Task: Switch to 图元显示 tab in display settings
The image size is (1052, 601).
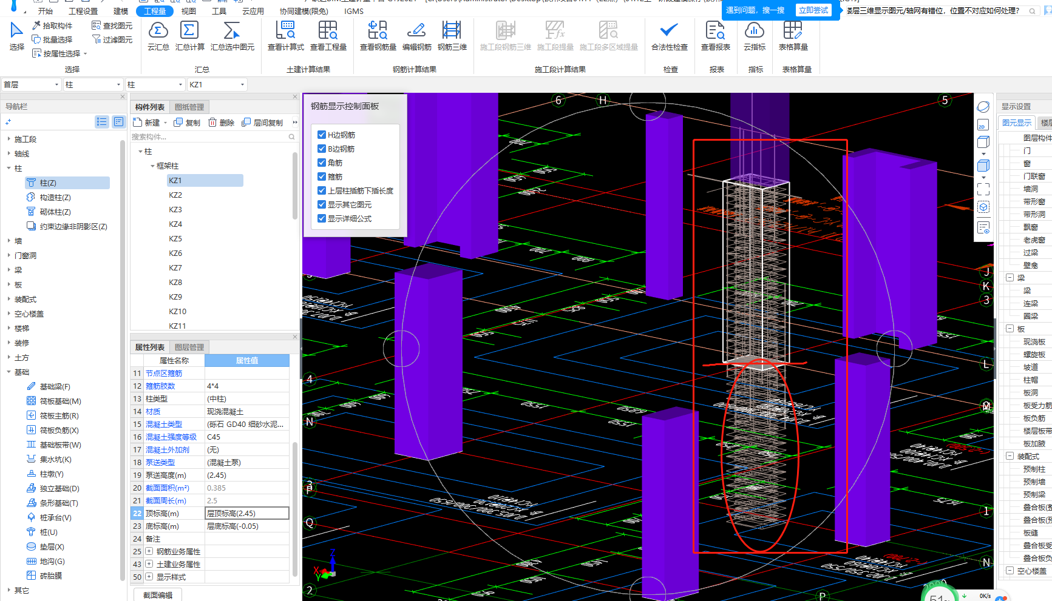Action: (1016, 123)
